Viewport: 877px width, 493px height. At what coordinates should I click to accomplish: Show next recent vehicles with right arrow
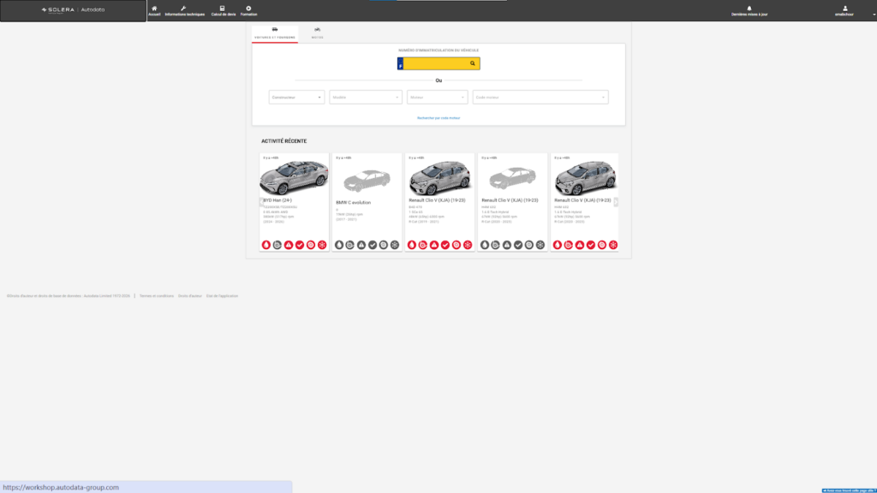click(616, 202)
